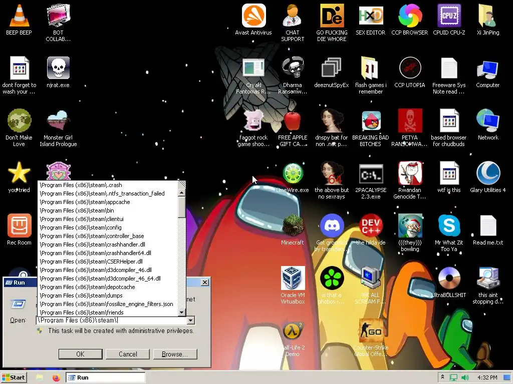
Task: Launch the njrat.exe skull icon
Action: 58,68
